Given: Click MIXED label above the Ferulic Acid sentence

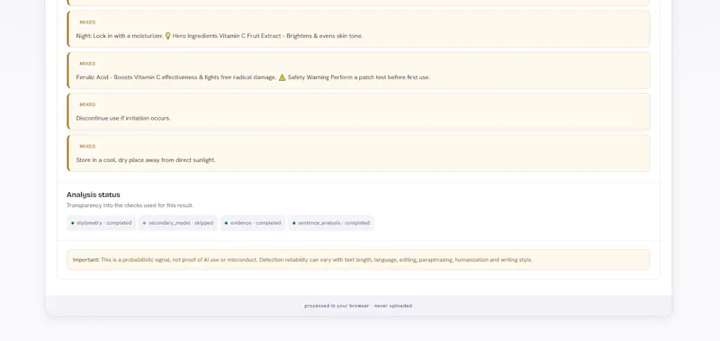Looking at the screenshot, I should [x=87, y=64].
